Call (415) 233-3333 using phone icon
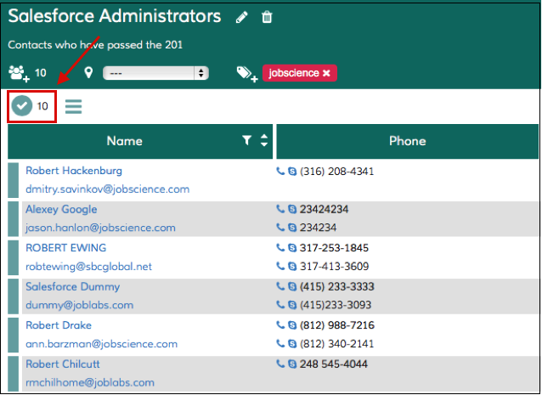The width and height of the screenshot is (542, 395). click(280, 286)
